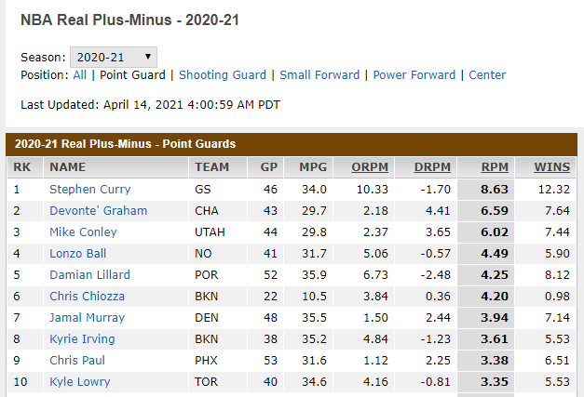
Task: Open Kyrie Irving's player page
Action: tap(83, 339)
